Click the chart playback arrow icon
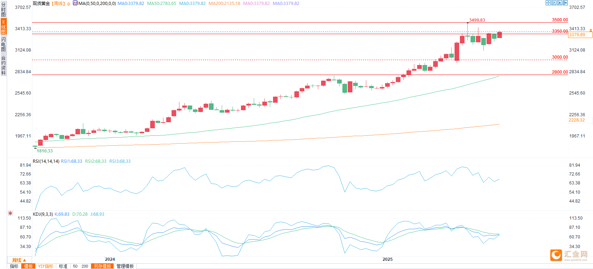The height and width of the screenshot is (269, 593). (x=560, y=3)
